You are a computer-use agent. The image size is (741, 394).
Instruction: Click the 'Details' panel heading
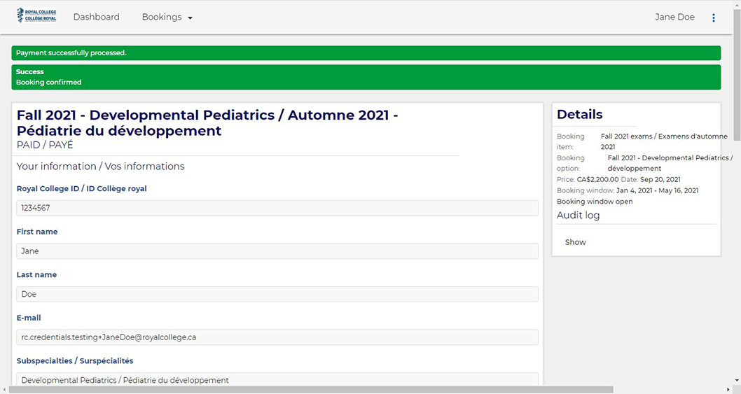[579, 114]
